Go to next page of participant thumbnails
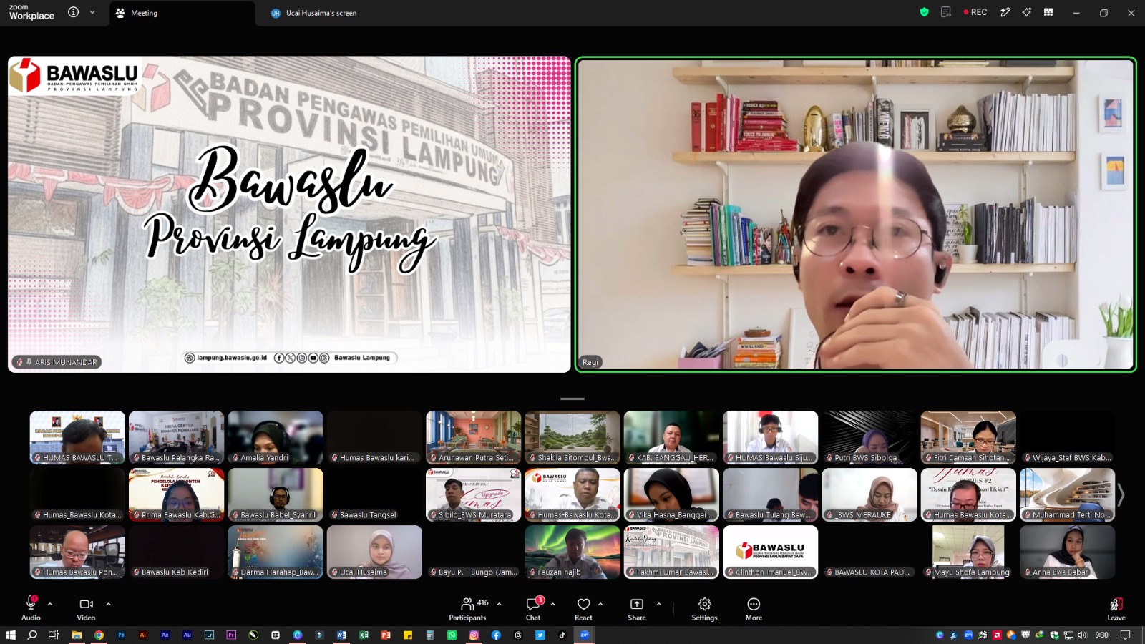The width and height of the screenshot is (1145, 644). pos(1121,494)
